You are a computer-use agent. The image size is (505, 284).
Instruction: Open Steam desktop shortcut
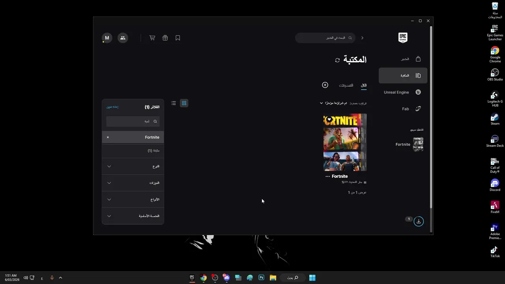(x=495, y=119)
